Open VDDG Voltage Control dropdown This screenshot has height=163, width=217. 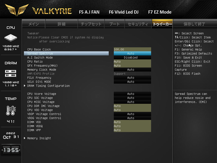click(x=132, y=118)
